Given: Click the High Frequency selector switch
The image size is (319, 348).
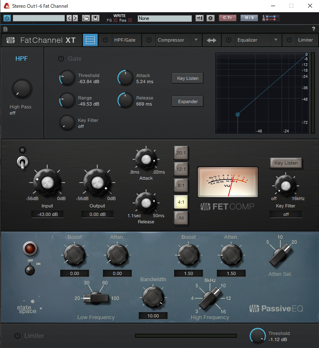Looking at the screenshot, I should coord(210,298).
